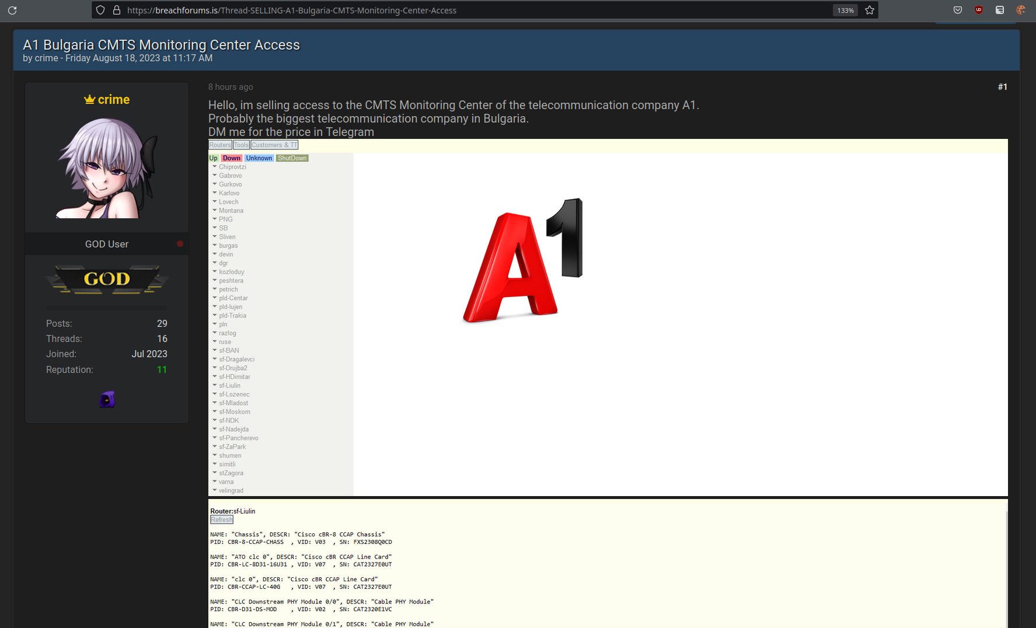This screenshot has width=1036, height=628.
Task: Select the razlog router entry
Action: [x=228, y=333]
